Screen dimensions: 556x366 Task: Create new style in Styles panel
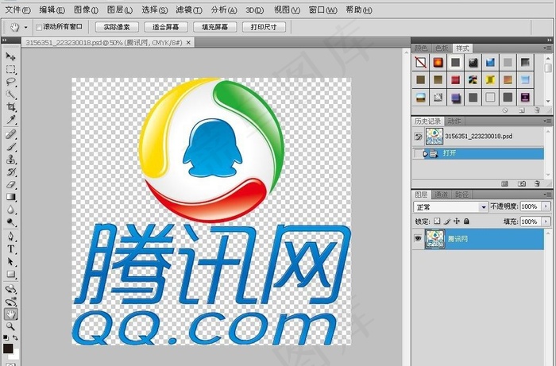(x=522, y=110)
